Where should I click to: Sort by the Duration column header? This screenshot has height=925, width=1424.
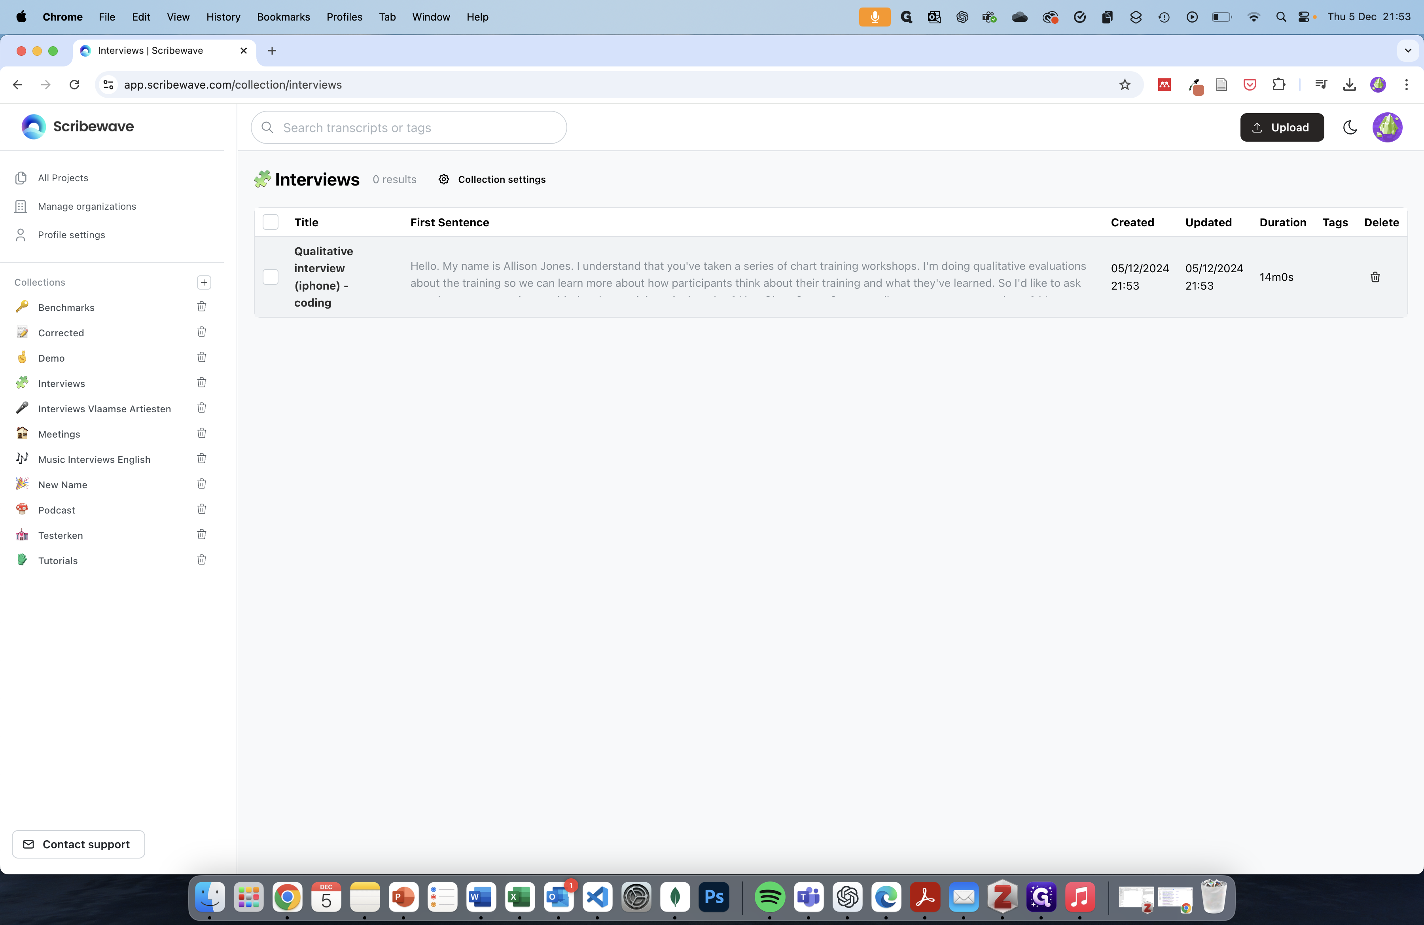(x=1283, y=223)
